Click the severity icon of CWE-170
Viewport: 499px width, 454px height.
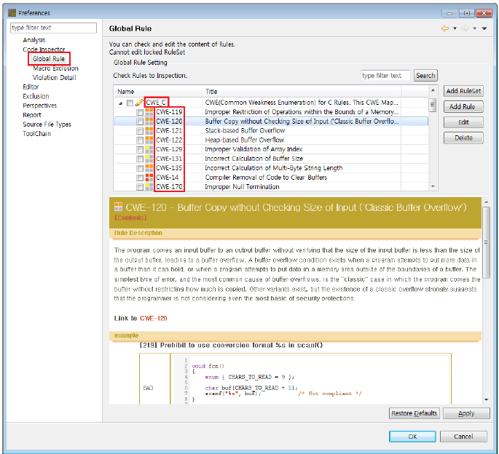pos(149,187)
